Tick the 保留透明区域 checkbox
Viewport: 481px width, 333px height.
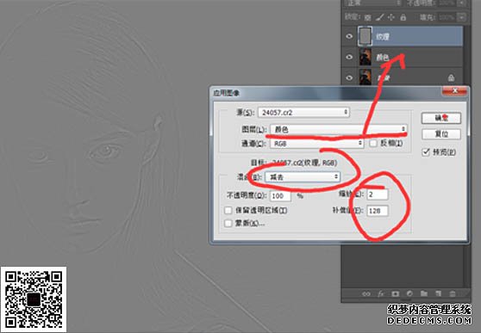(228, 211)
